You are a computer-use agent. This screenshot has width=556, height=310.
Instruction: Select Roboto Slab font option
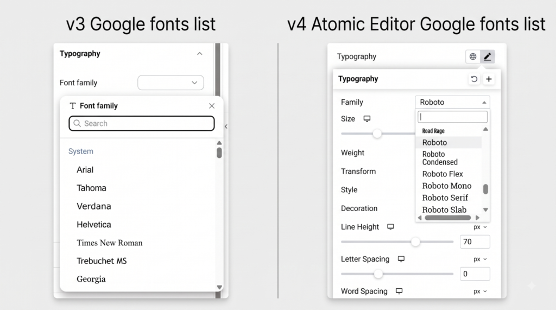[x=444, y=210]
